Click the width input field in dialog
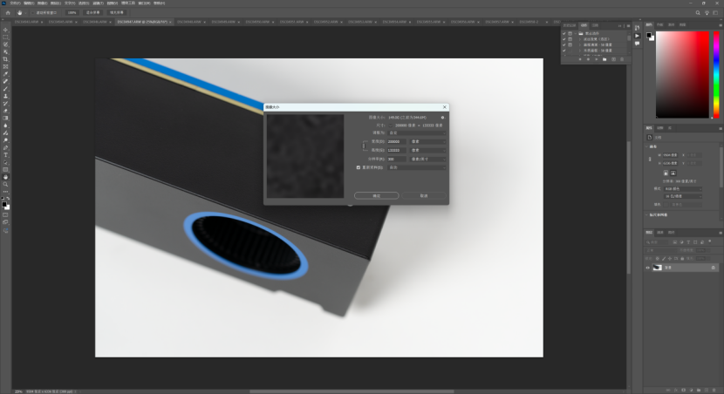 pyautogui.click(x=396, y=141)
